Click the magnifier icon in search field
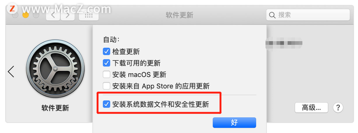 272,15
